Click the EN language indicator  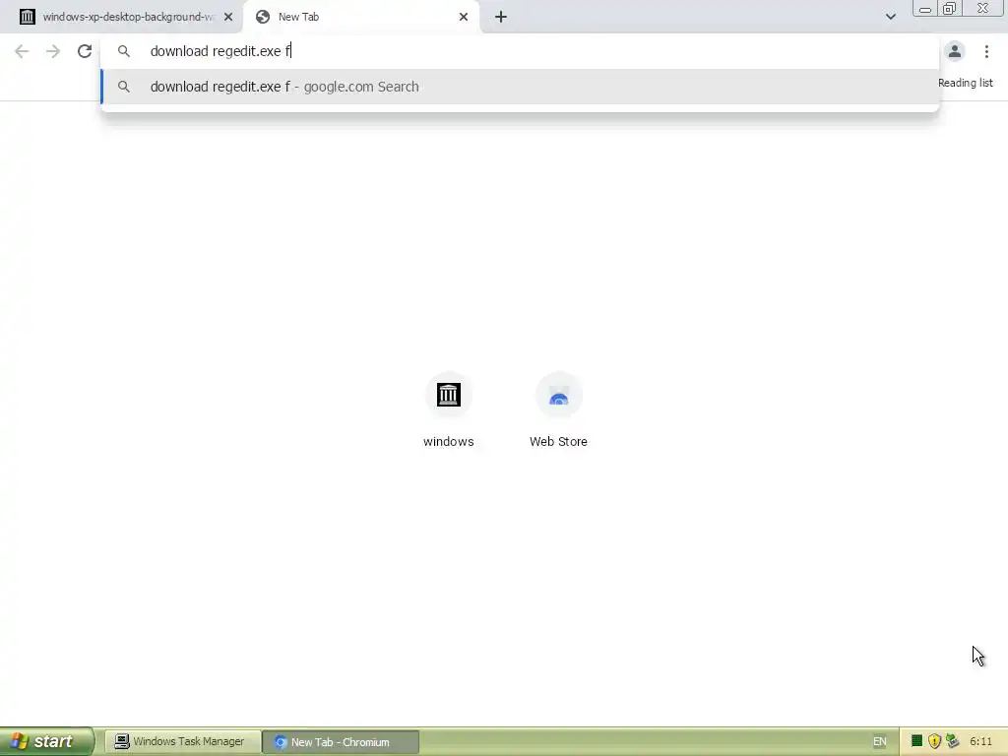pos(879,742)
